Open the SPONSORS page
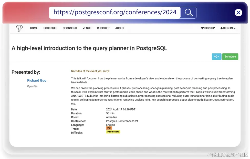 (x=70, y=28)
